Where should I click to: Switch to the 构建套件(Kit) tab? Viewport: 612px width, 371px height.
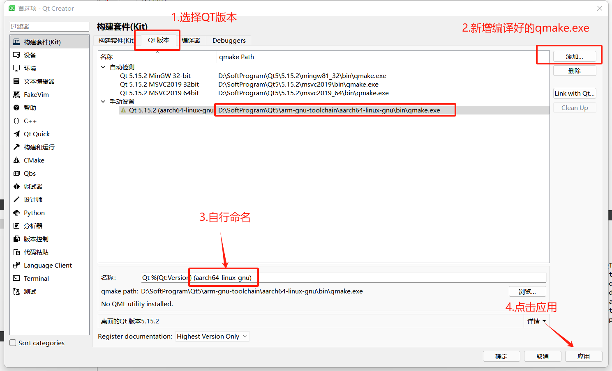point(116,40)
